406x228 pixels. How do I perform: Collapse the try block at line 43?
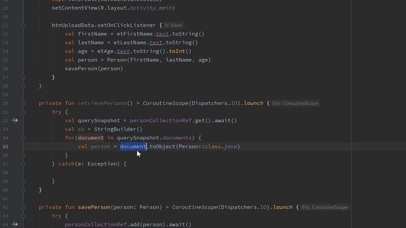[x=23, y=216]
